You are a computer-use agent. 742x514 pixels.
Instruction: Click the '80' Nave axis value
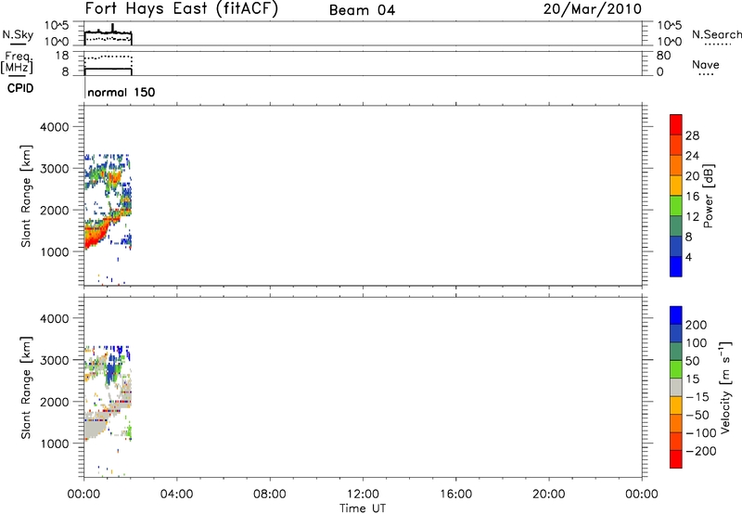pos(664,56)
